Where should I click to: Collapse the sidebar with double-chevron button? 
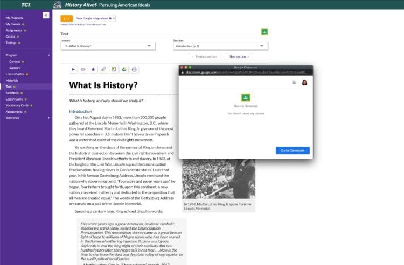pos(46,15)
